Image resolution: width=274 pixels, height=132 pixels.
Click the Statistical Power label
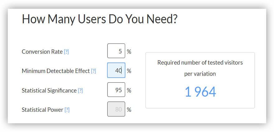coord(42,110)
